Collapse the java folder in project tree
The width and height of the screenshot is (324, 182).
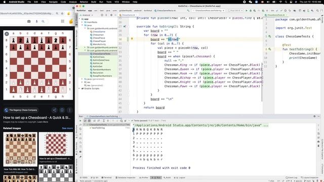click(82, 25)
